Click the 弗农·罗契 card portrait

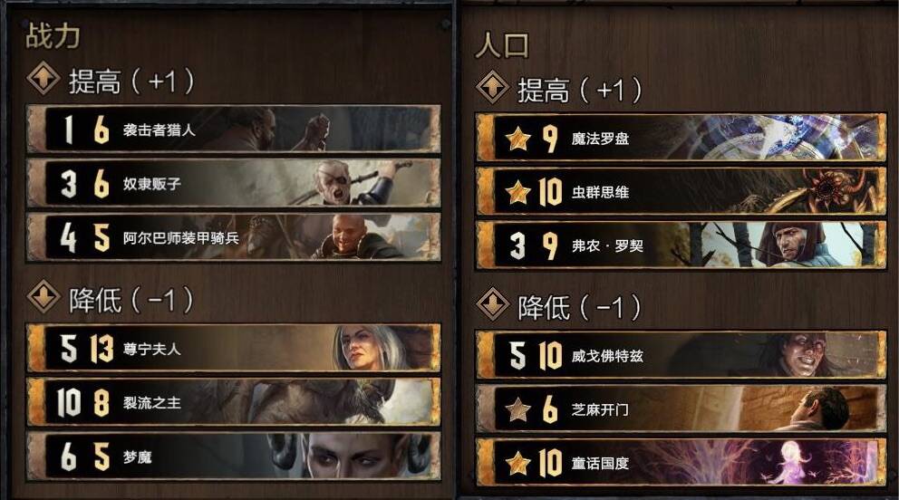(786, 245)
